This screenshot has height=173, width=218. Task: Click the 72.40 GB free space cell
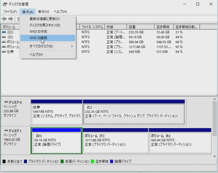click(163, 32)
